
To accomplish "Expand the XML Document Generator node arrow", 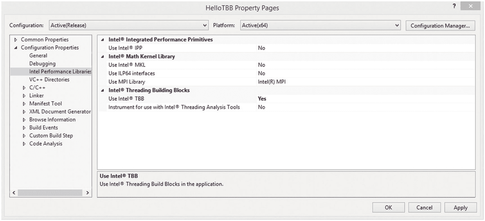I will (24, 112).
